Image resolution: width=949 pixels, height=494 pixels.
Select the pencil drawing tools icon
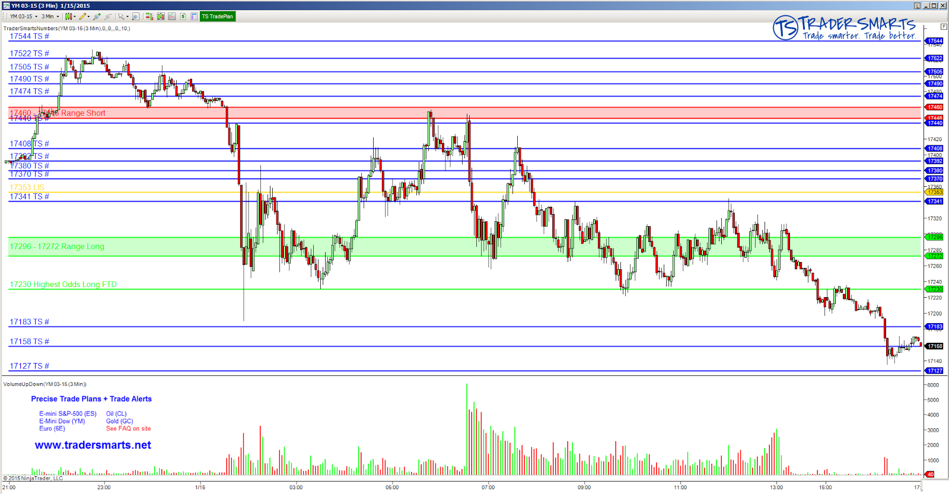[83, 17]
